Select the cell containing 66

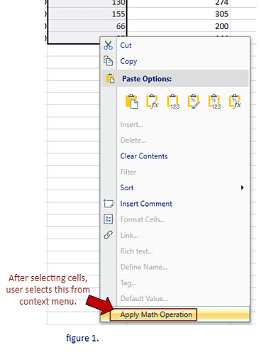tap(87, 26)
